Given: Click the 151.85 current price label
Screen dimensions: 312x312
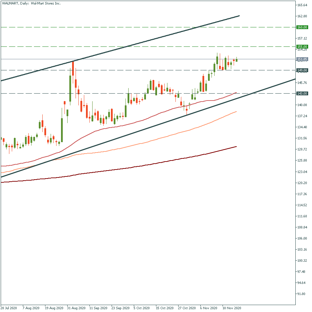Looking at the screenshot, I should coord(302,59).
